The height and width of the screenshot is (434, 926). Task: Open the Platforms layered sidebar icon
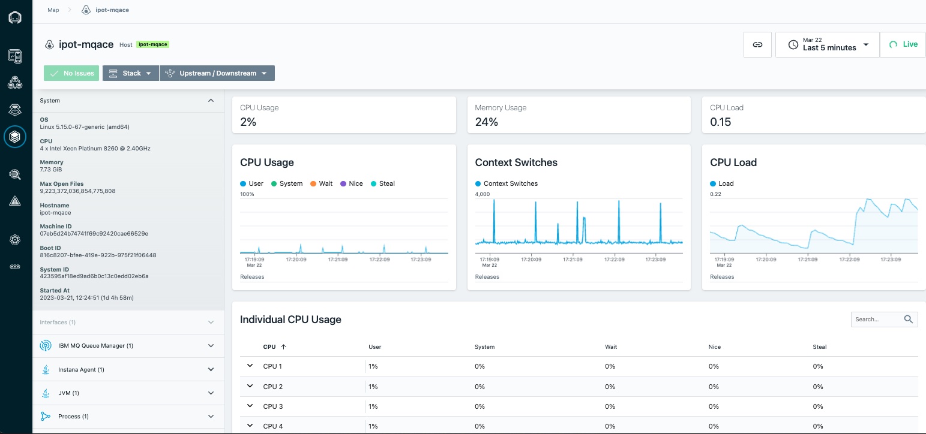tap(15, 109)
